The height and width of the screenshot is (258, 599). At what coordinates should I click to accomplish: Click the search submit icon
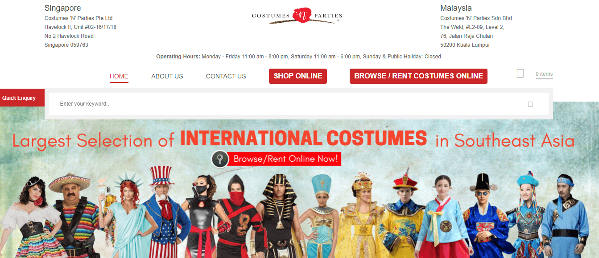click(530, 104)
